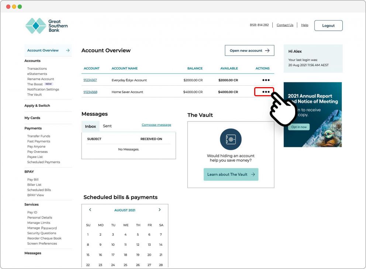Image resolution: width=366 pixels, height=269 pixels.
Task: Open Notification Settings in sidebar
Action: [43, 89]
